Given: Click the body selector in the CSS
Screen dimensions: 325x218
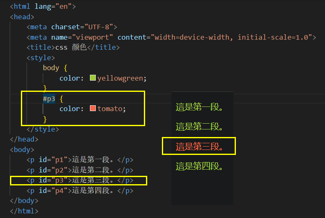Looking at the screenshot, I should (x=51, y=68).
